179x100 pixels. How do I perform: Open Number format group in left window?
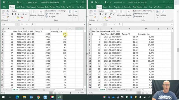pos(41,14)
